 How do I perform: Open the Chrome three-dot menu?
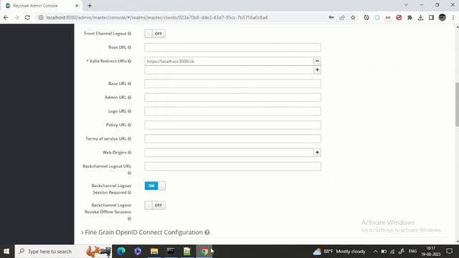point(453,17)
